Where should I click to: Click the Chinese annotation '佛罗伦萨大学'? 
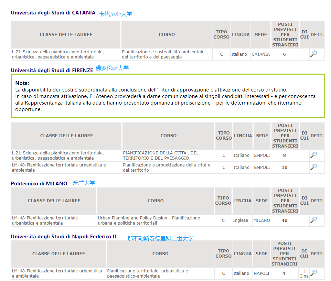point(112,68)
